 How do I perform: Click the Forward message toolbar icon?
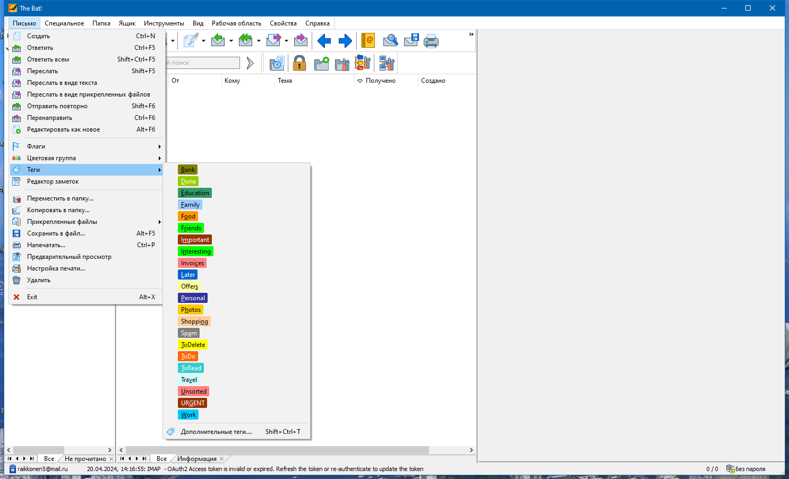[x=273, y=40]
